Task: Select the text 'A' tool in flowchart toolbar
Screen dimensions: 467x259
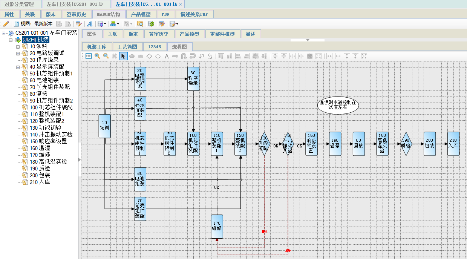Action: 167,56
